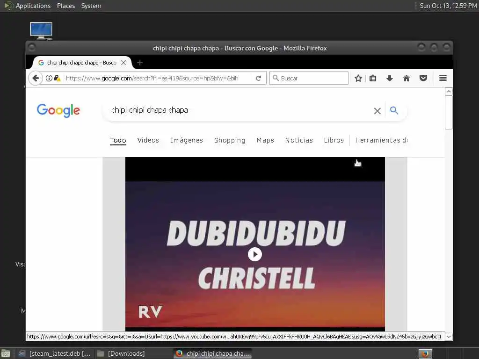Switch to Imágenes results tab

coord(187,140)
